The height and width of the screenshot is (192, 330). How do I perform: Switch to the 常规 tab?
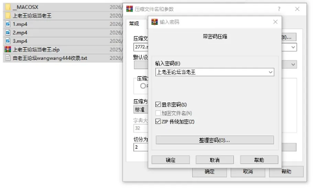pyautogui.click(x=134, y=24)
